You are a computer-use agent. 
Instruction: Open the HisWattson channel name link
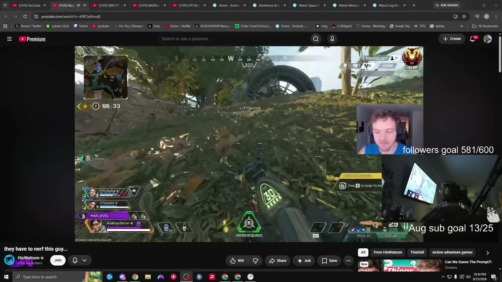pyautogui.click(x=29, y=258)
